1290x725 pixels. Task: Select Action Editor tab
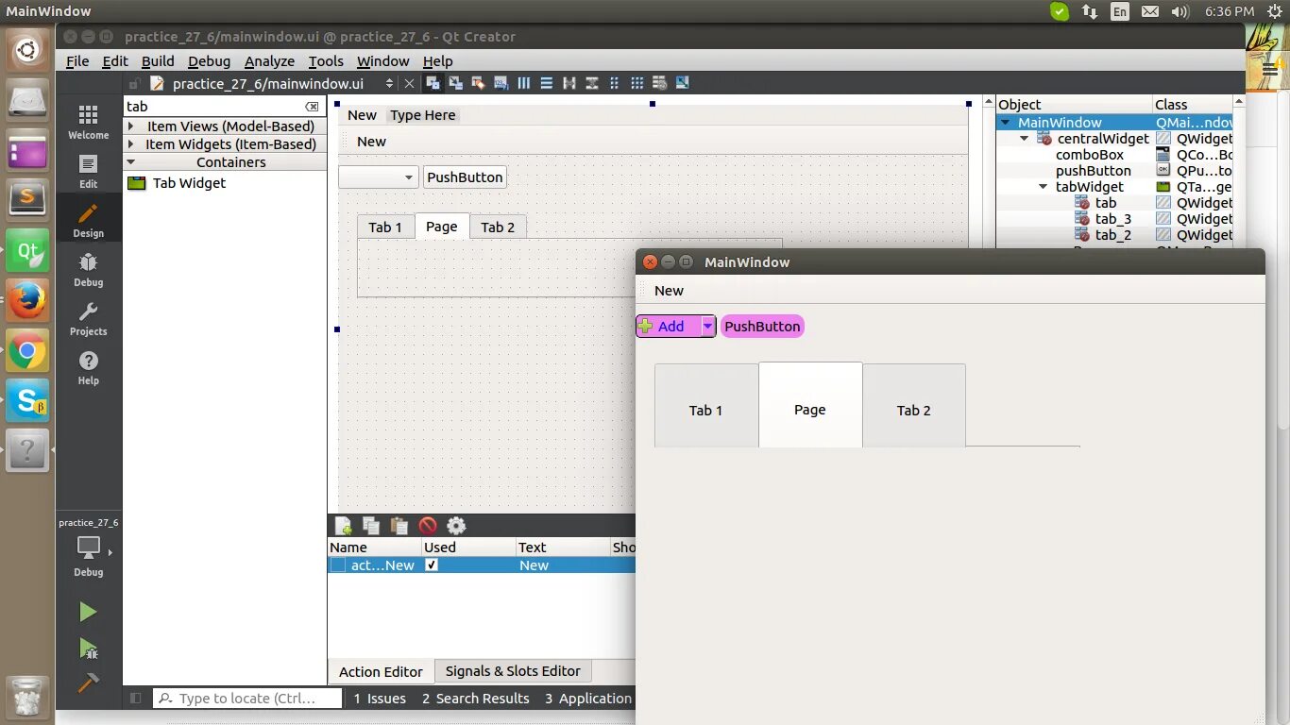tap(381, 671)
